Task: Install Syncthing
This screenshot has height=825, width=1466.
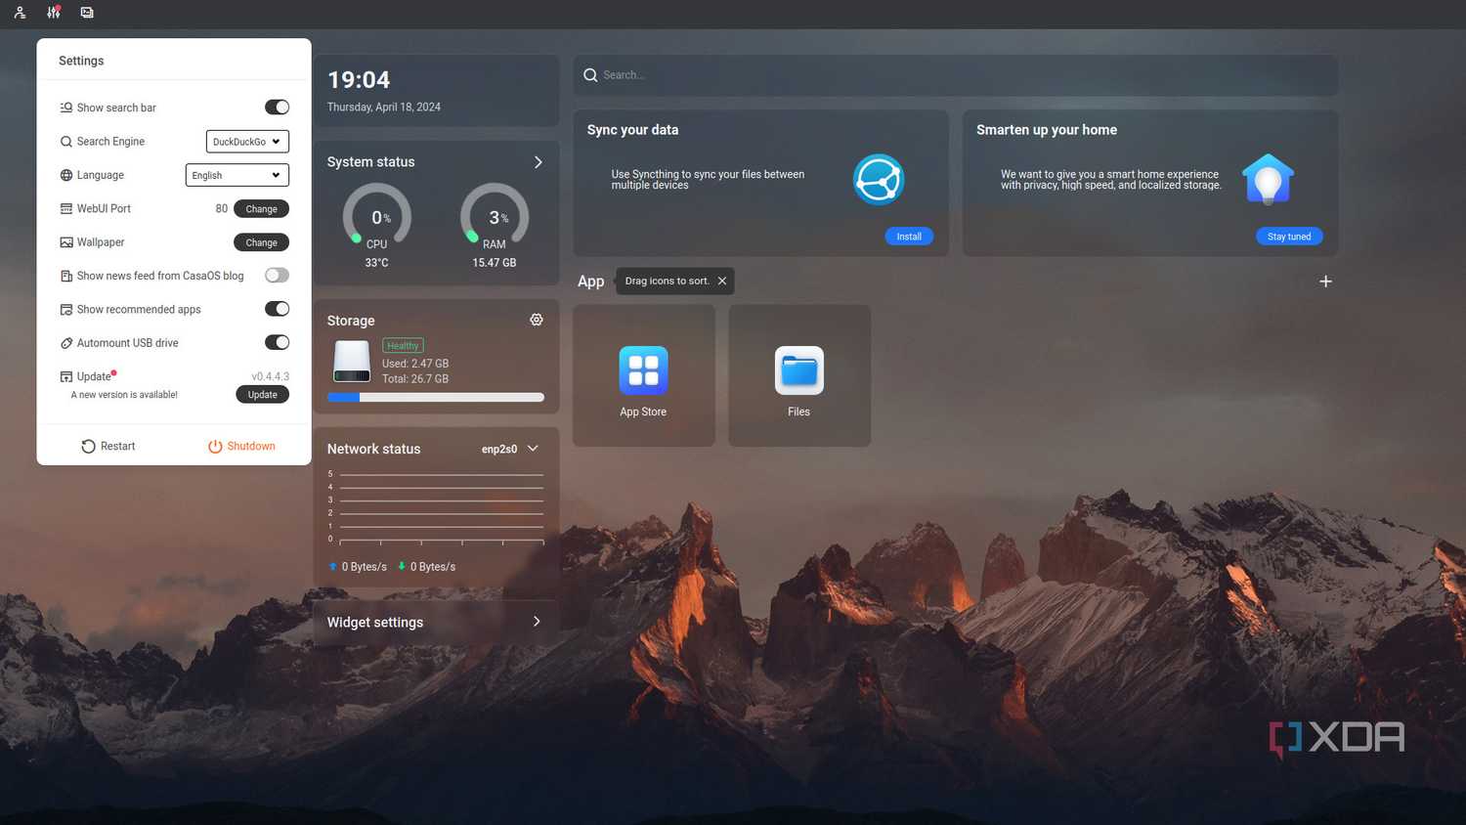Action: coord(909,237)
